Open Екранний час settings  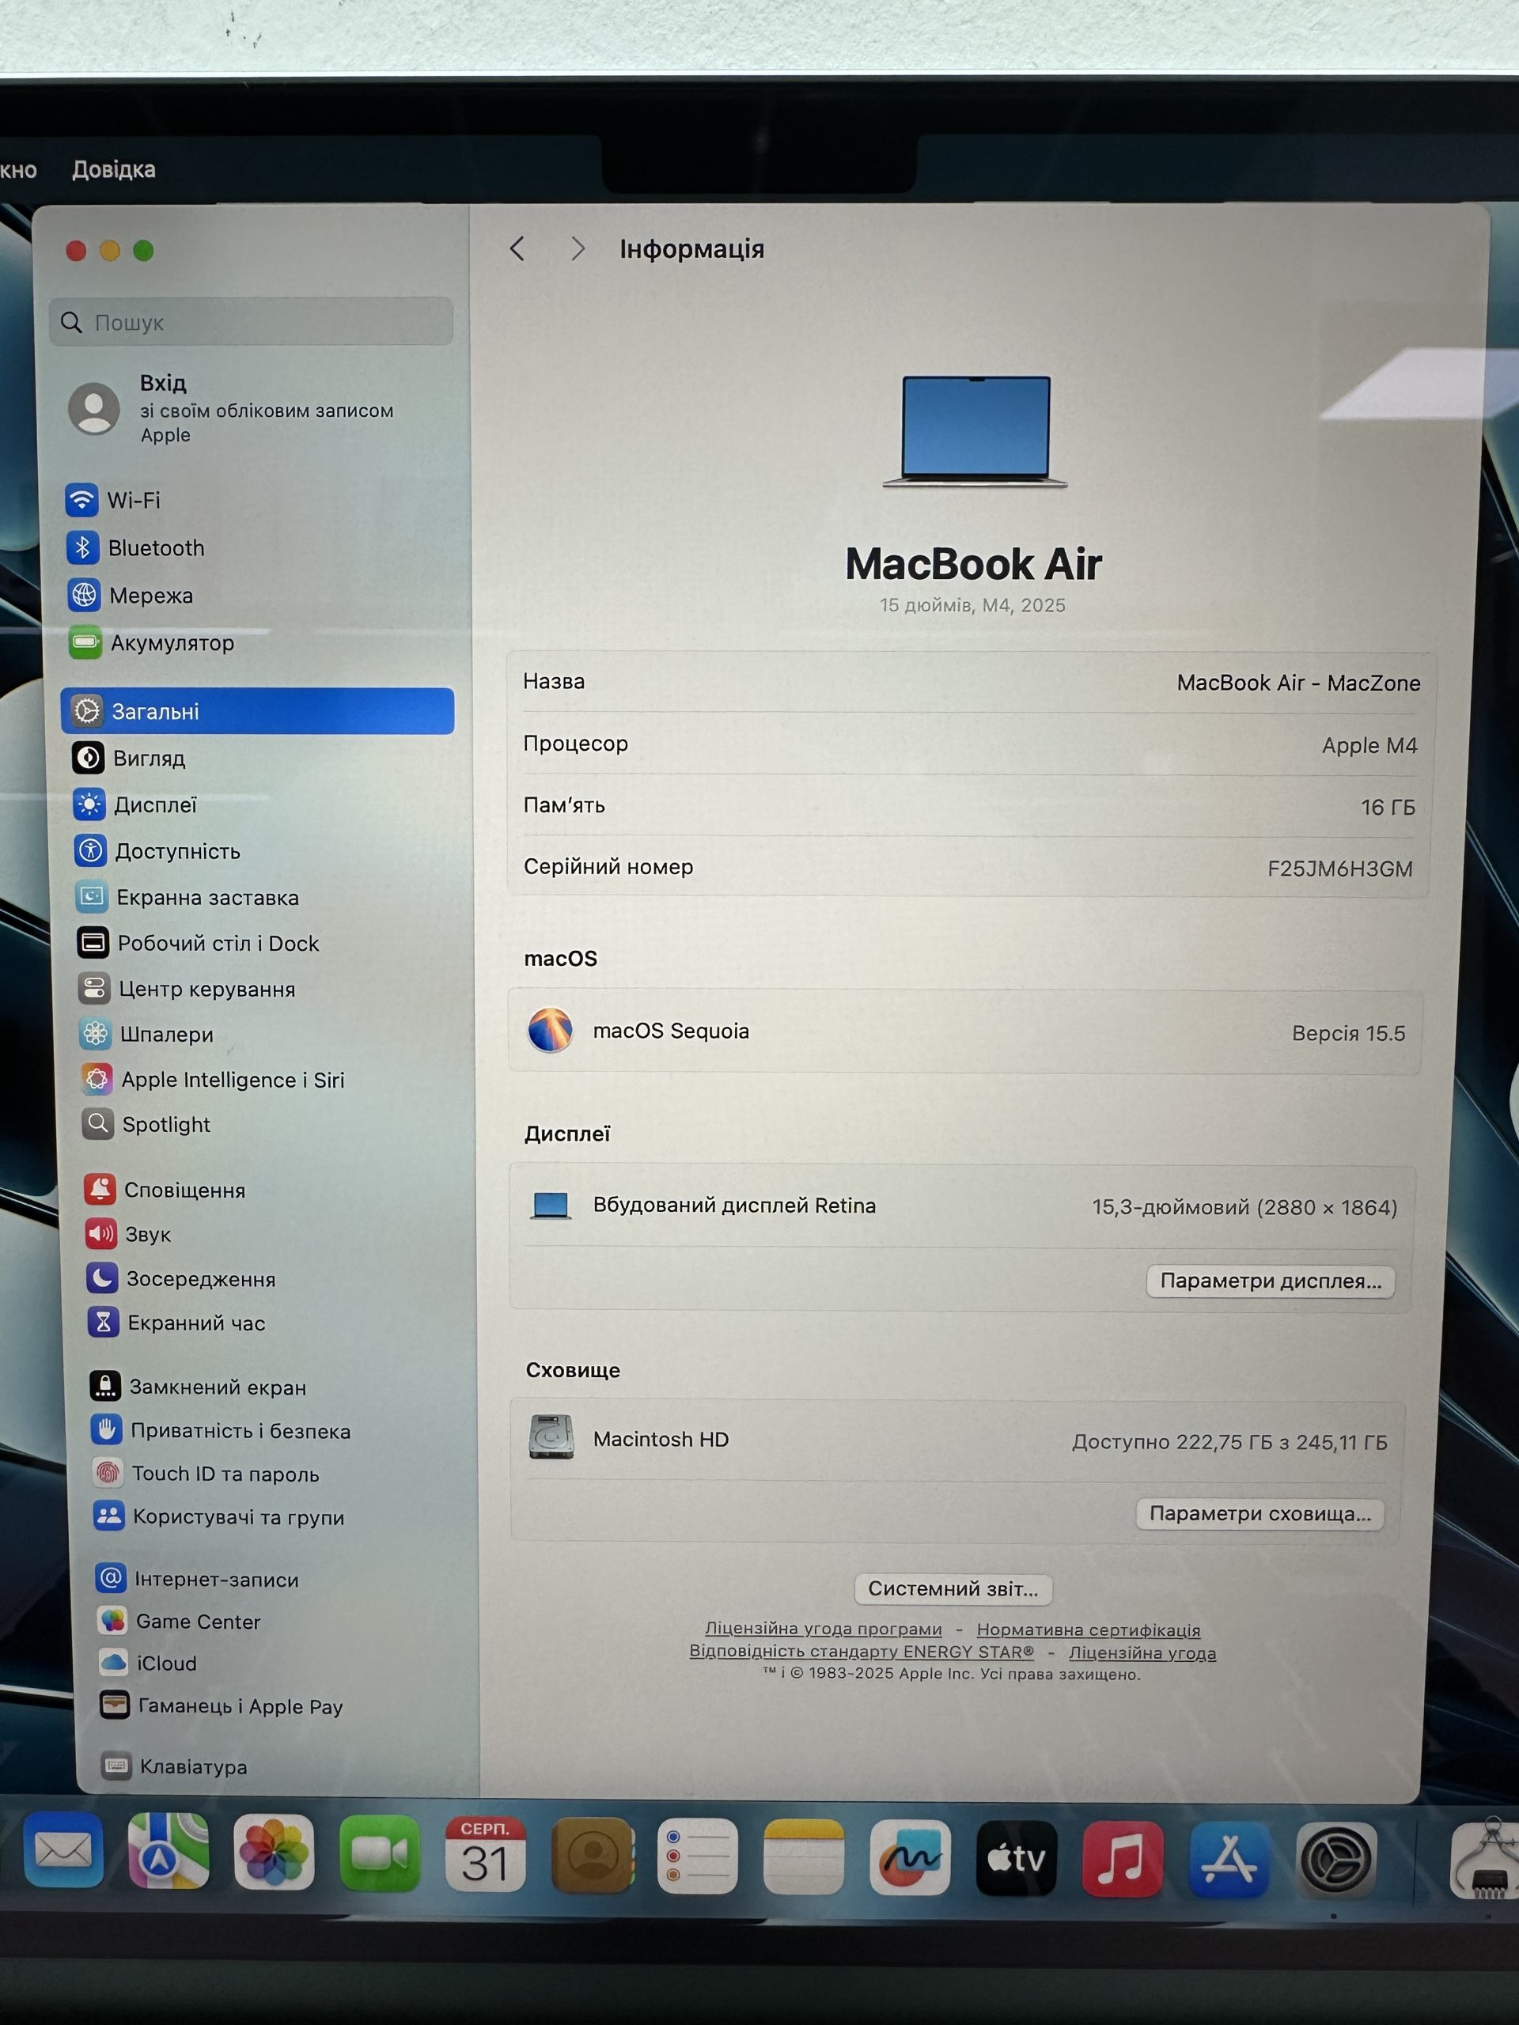tap(176, 1322)
